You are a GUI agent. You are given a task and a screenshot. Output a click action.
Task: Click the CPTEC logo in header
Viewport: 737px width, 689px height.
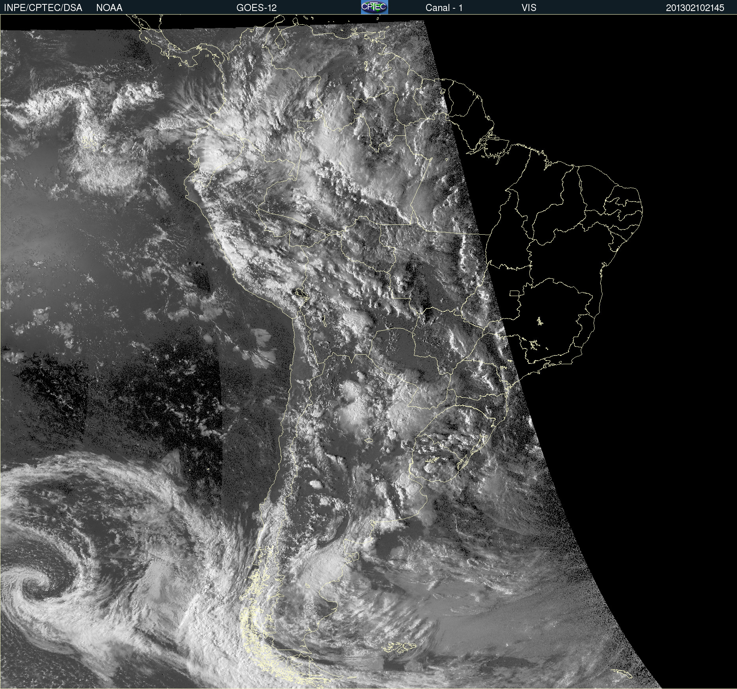374,7
